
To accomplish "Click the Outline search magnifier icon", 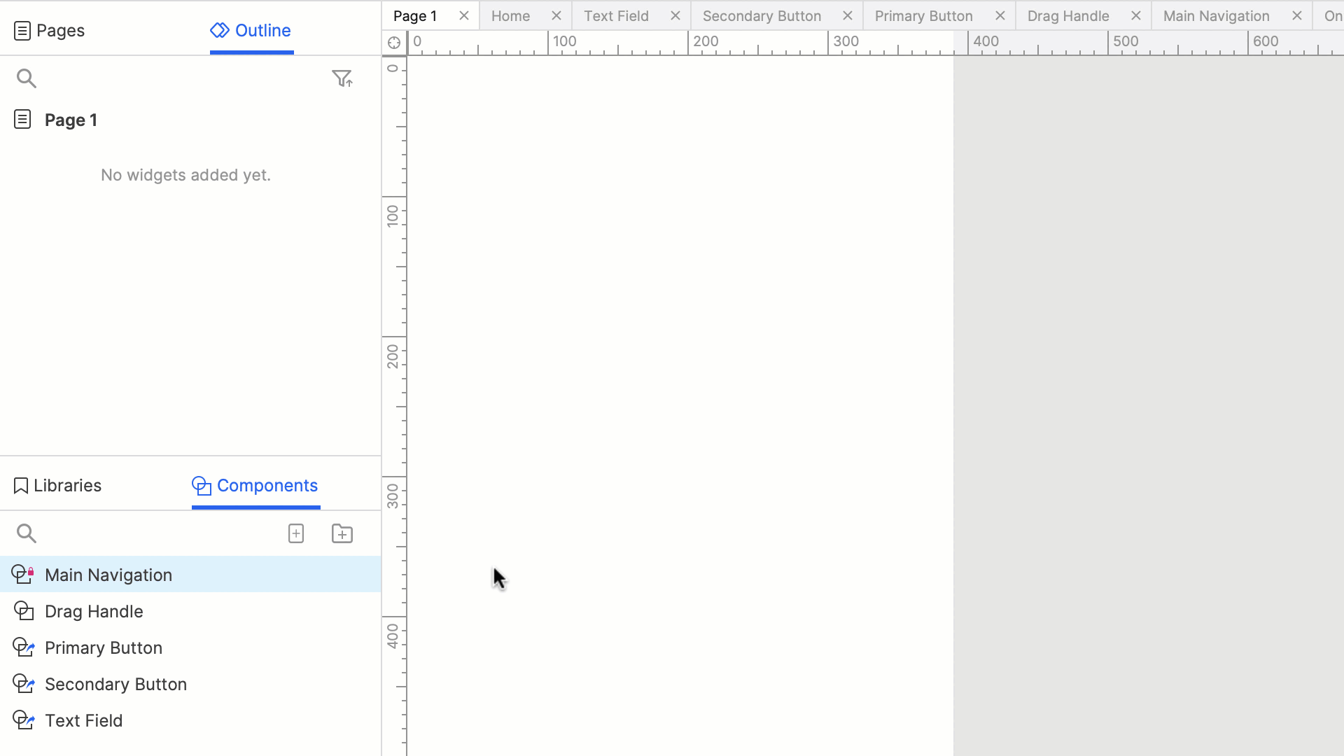I will 26,78.
